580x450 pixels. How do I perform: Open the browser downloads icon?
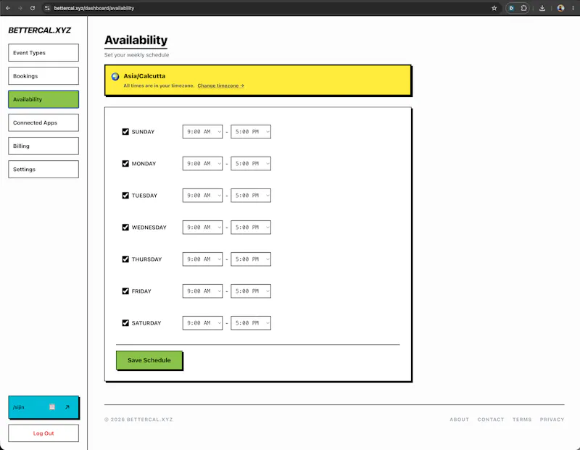[542, 8]
